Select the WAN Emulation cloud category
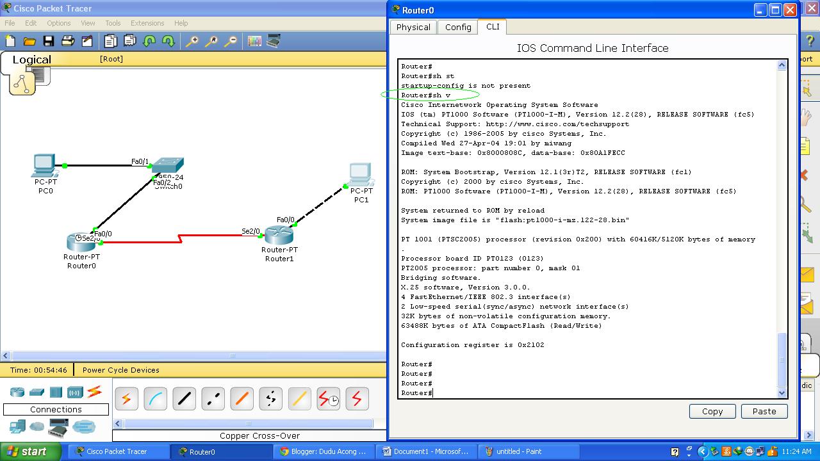The image size is (820, 461). pyautogui.click(x=37, y=426)
